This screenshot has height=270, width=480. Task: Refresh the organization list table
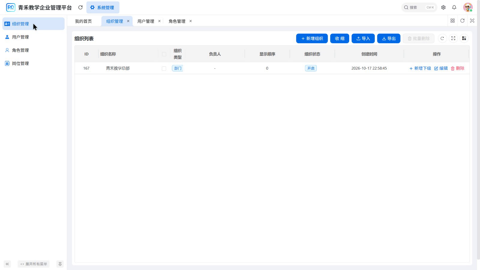point(442,38)
